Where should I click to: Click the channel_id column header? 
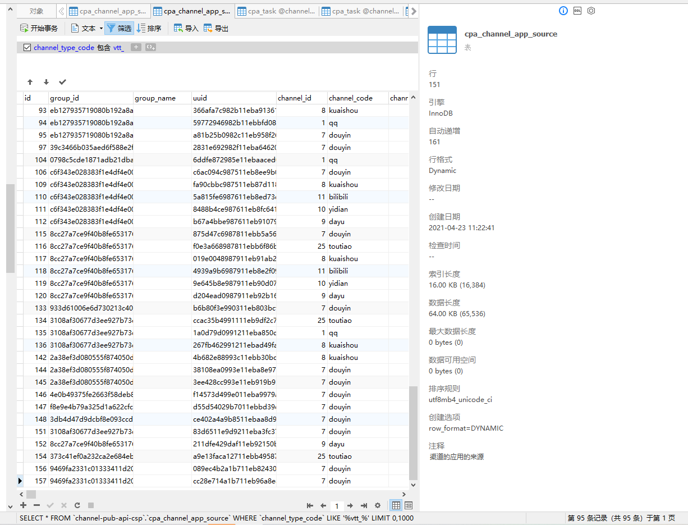tap(302, 98)
